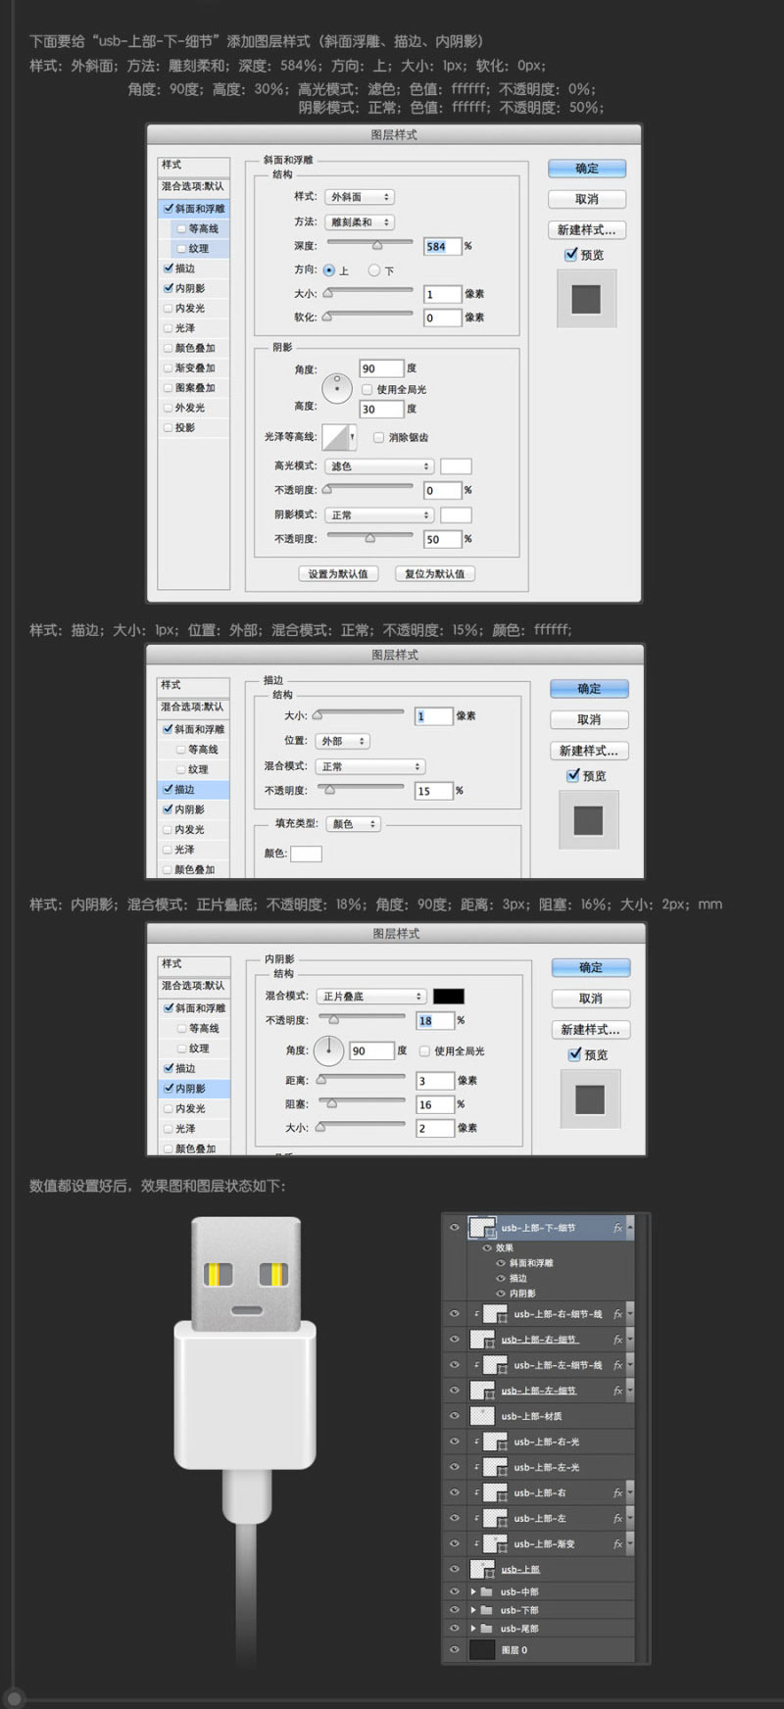Click the 高光模式 color swatch

tap(456, 466)
